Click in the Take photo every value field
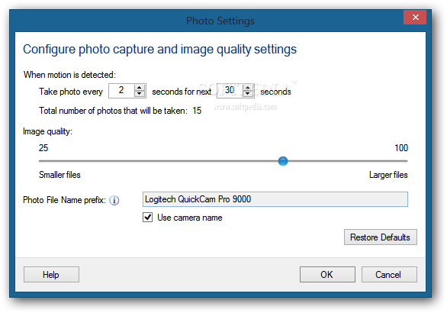The width and height of the screenshot is (447, 313). click(122, 91)
